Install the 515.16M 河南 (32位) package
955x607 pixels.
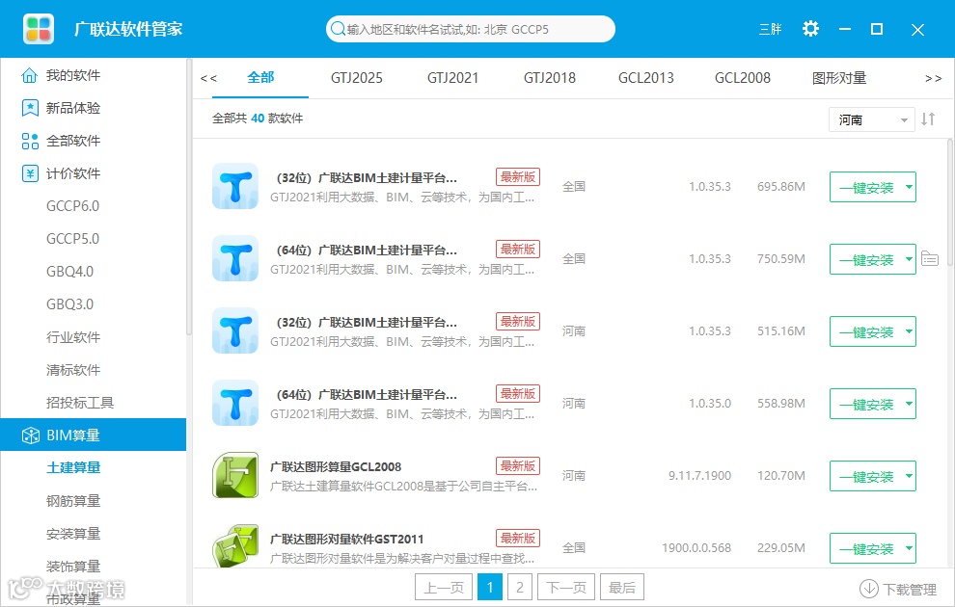(866, 331)
